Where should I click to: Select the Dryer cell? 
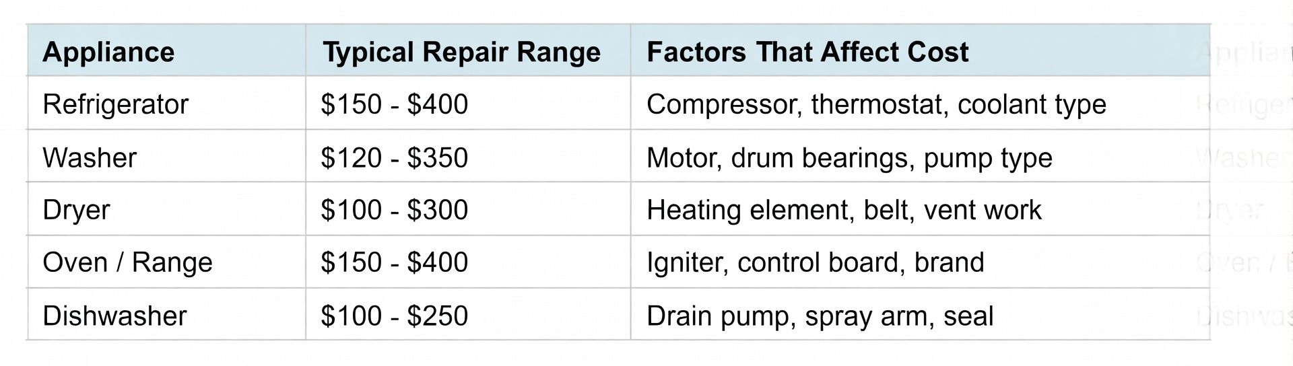76,210
